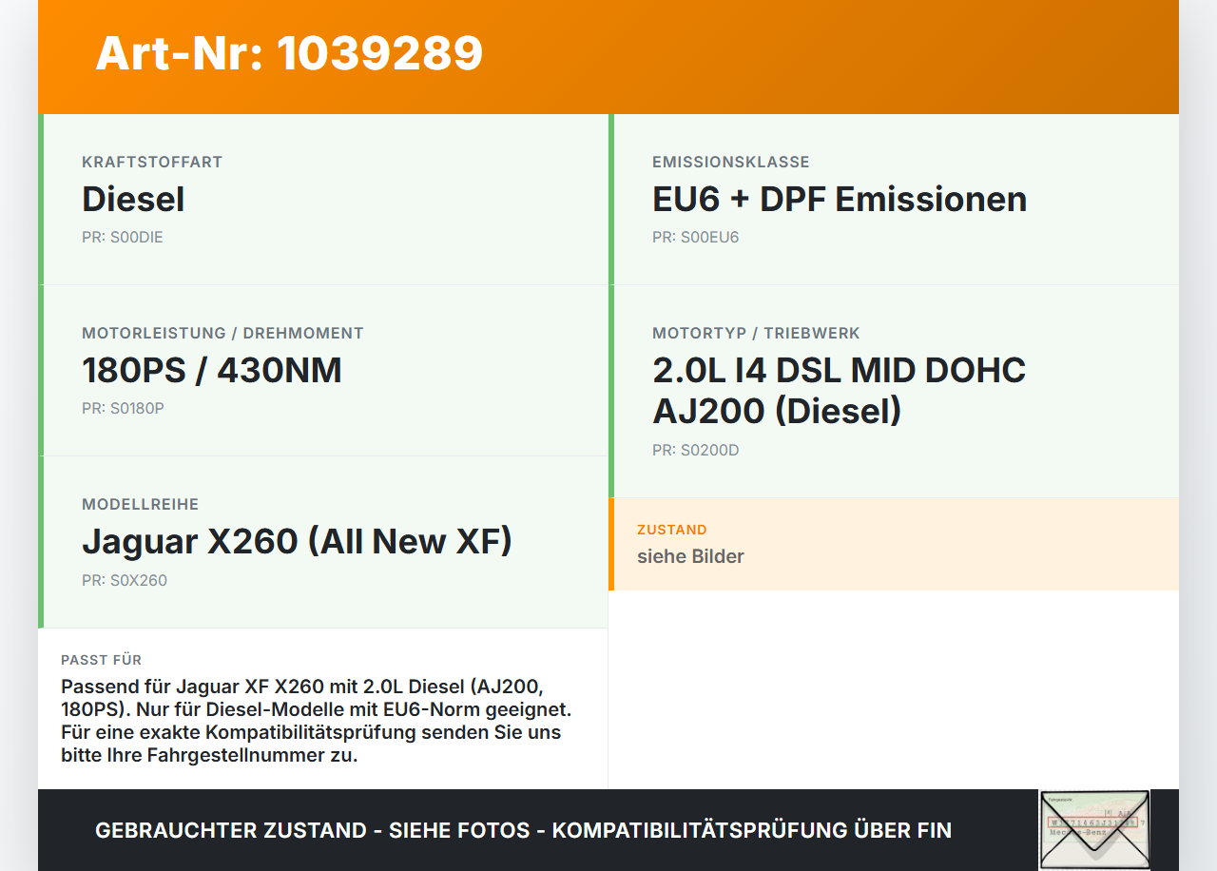Click the Diesel fuel type value
The image size is (1217, 871).
[x=133, y=199]
